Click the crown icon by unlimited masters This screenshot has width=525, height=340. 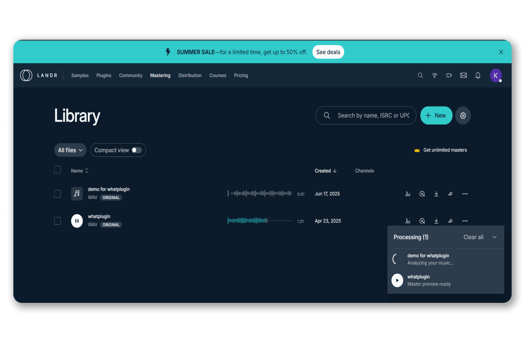coord(417,150)
